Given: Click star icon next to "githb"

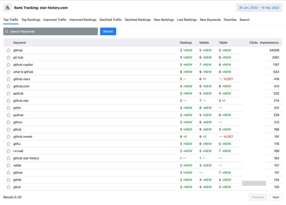Looking at the screenshot, I should pos(8,108).
